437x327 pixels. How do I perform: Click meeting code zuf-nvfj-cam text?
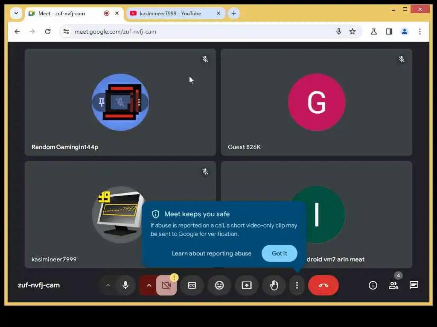39,285
